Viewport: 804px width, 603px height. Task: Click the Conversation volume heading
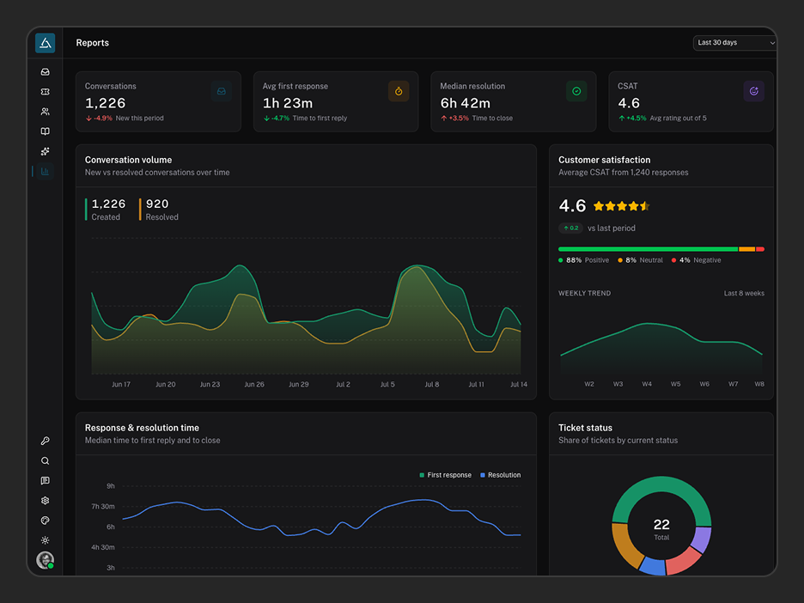coord(128,160)
